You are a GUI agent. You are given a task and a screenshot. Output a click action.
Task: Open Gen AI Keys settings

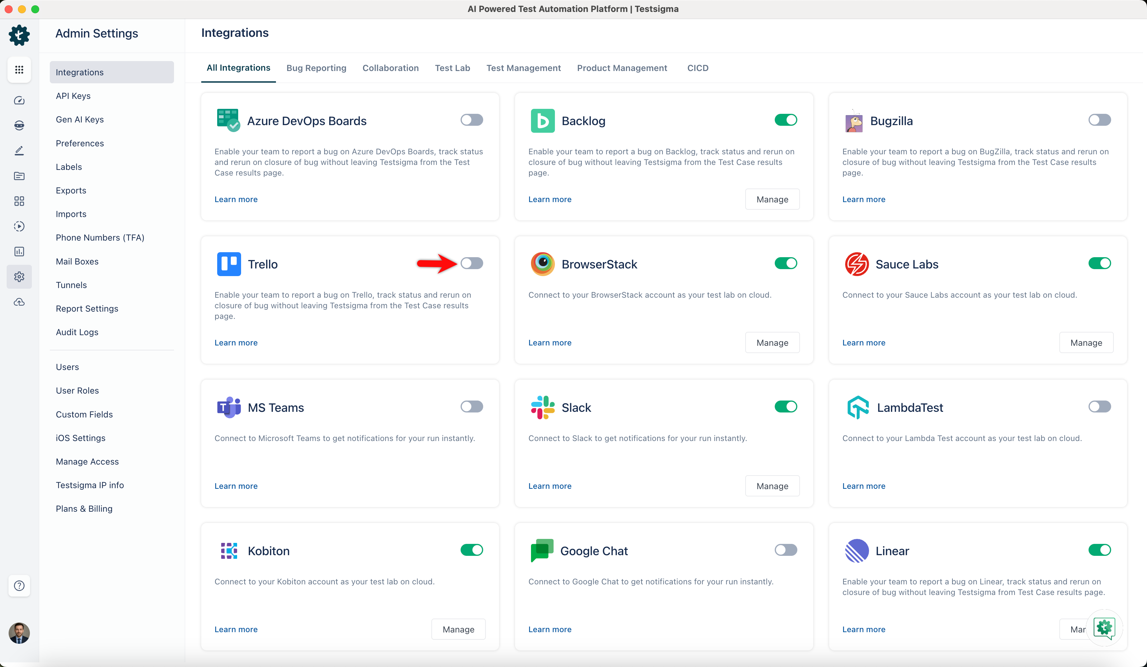pos(80,119)
